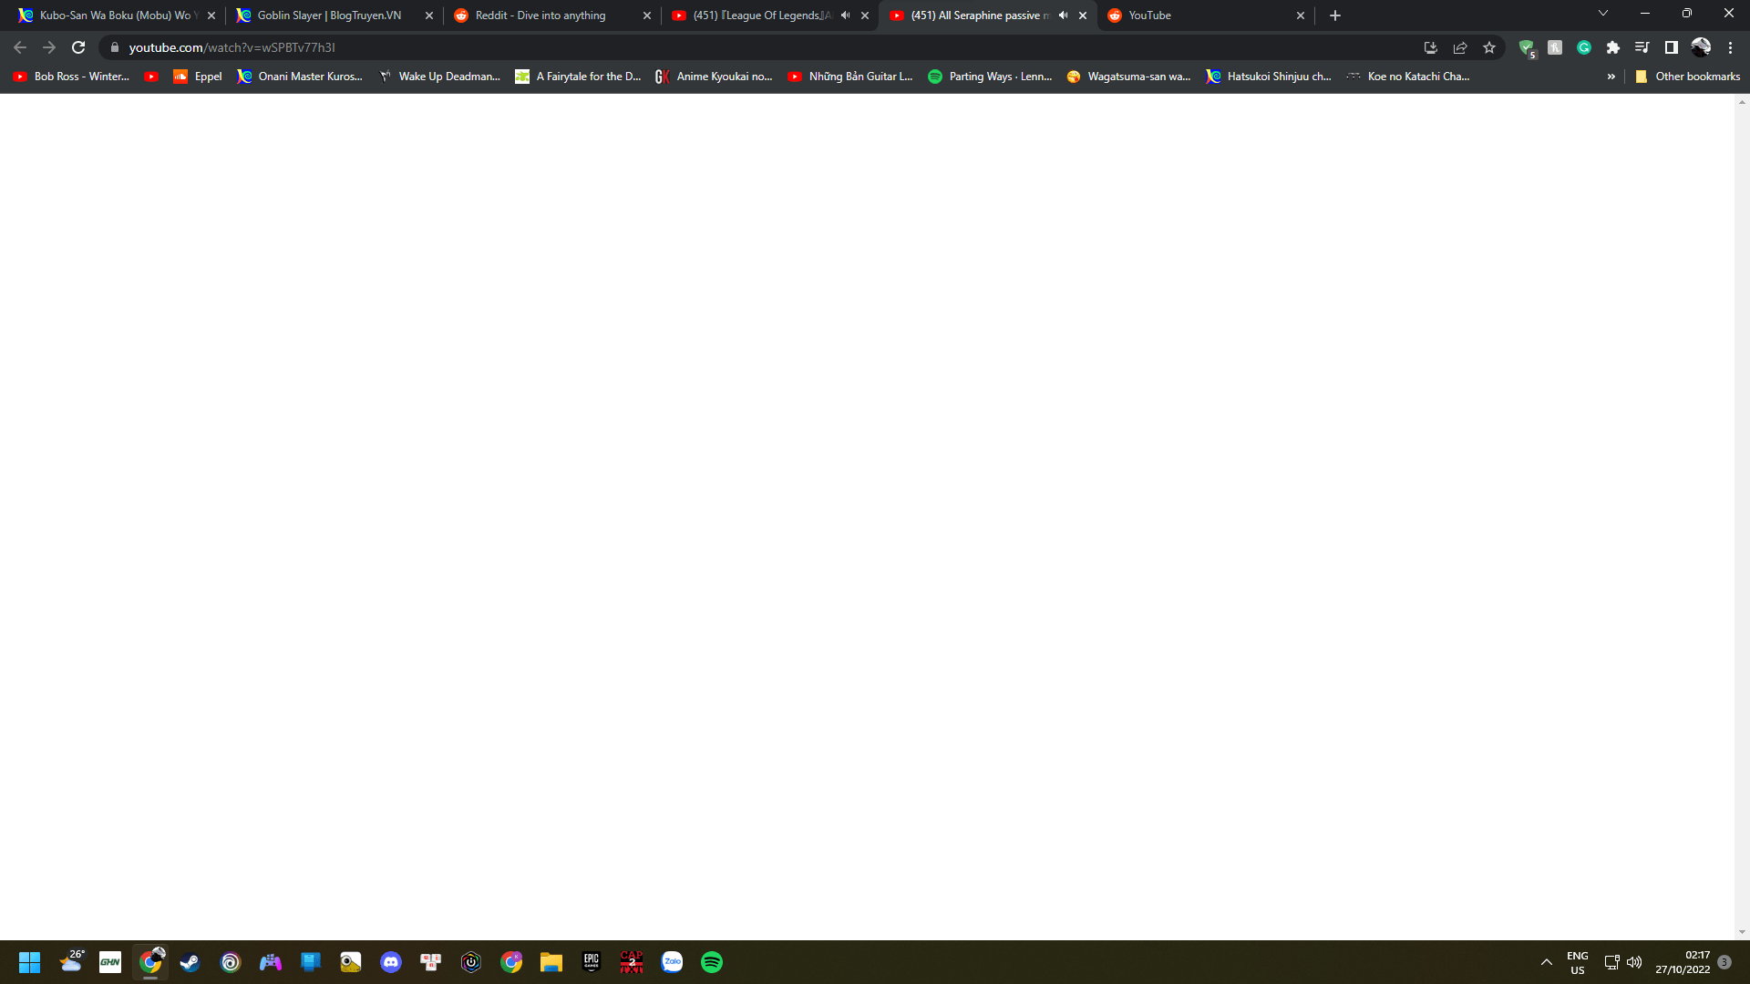Reload the current page
This screenshot has height=984, width=1750.
(x=78, y=47)
